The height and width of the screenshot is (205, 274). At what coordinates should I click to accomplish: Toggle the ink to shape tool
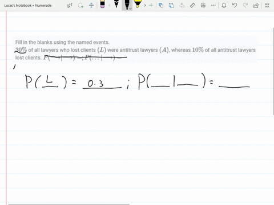[x=171, y=5]
